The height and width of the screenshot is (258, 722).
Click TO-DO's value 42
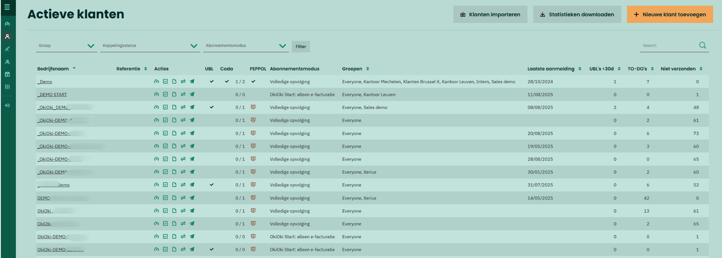click(x=646, y=198)
